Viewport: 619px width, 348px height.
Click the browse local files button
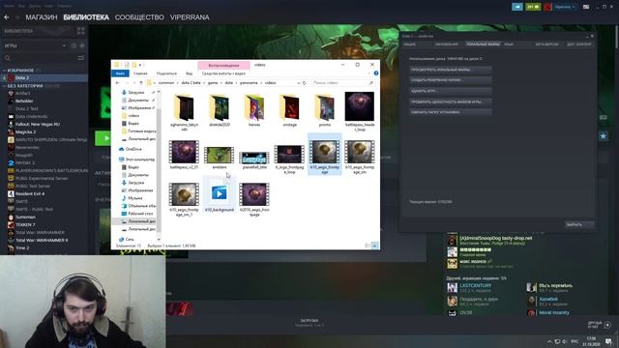451,70
